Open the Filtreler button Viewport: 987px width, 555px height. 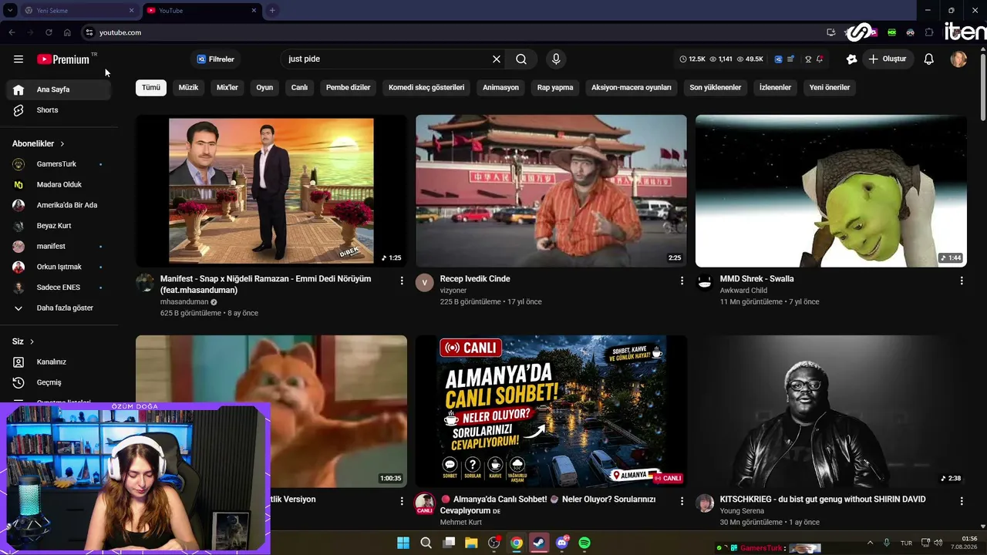(x=215, y=59)
